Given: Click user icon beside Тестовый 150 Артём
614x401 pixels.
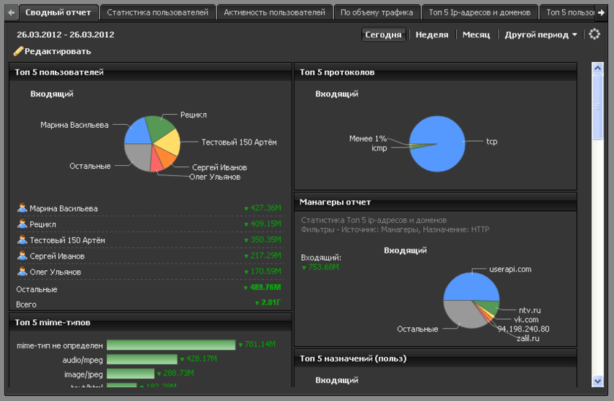Looking at the screenshot, I should pos(22,240).
